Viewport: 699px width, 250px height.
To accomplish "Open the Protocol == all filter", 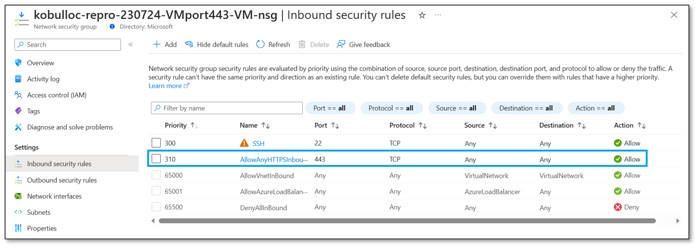I will [x=391, y=108].
